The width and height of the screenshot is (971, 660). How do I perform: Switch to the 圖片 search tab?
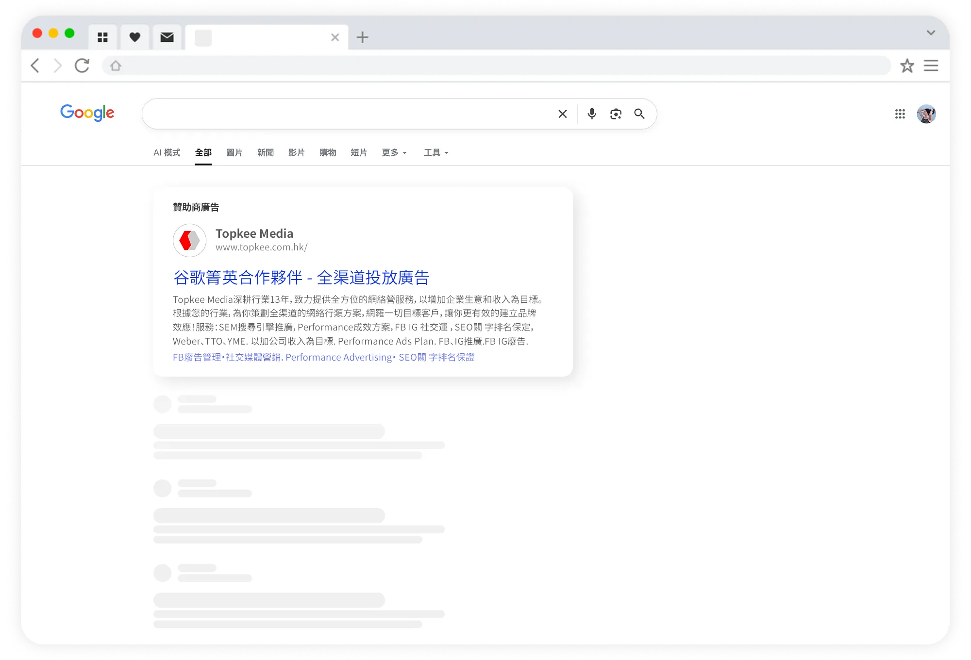[234, 152]
